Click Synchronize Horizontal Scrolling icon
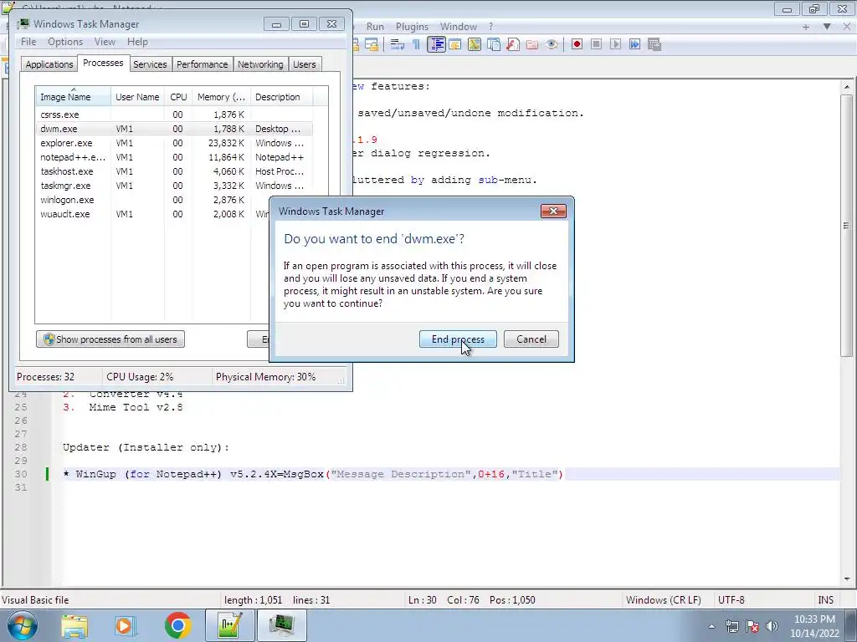 [372, 45]
